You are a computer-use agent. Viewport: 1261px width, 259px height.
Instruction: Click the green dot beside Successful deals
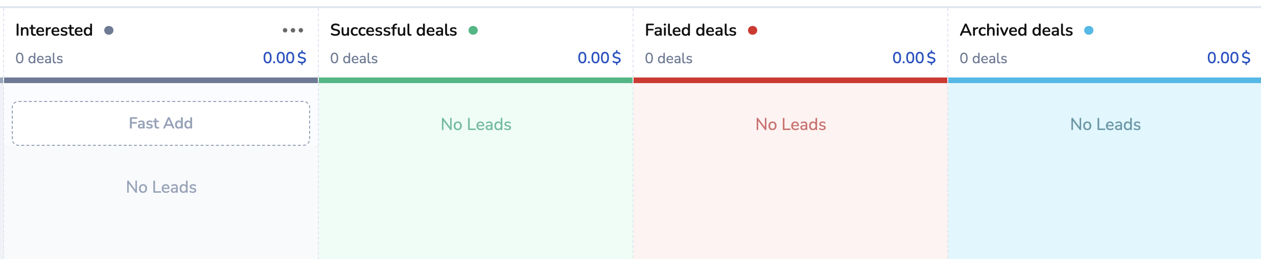point(473,31)
